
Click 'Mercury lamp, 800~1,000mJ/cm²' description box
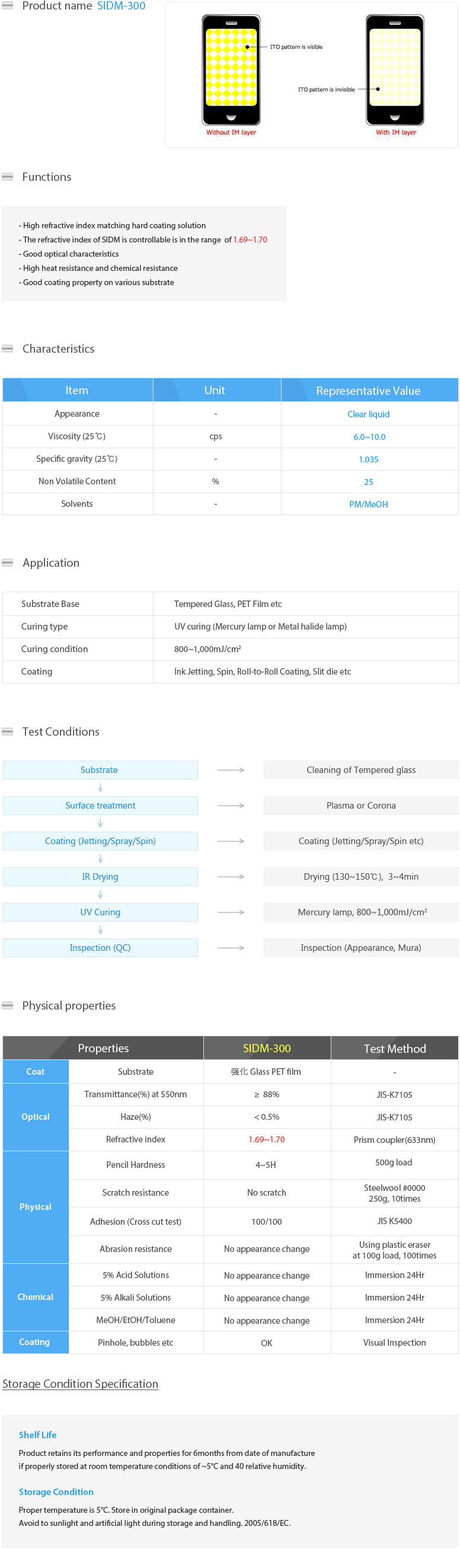(x=361, y=912)
